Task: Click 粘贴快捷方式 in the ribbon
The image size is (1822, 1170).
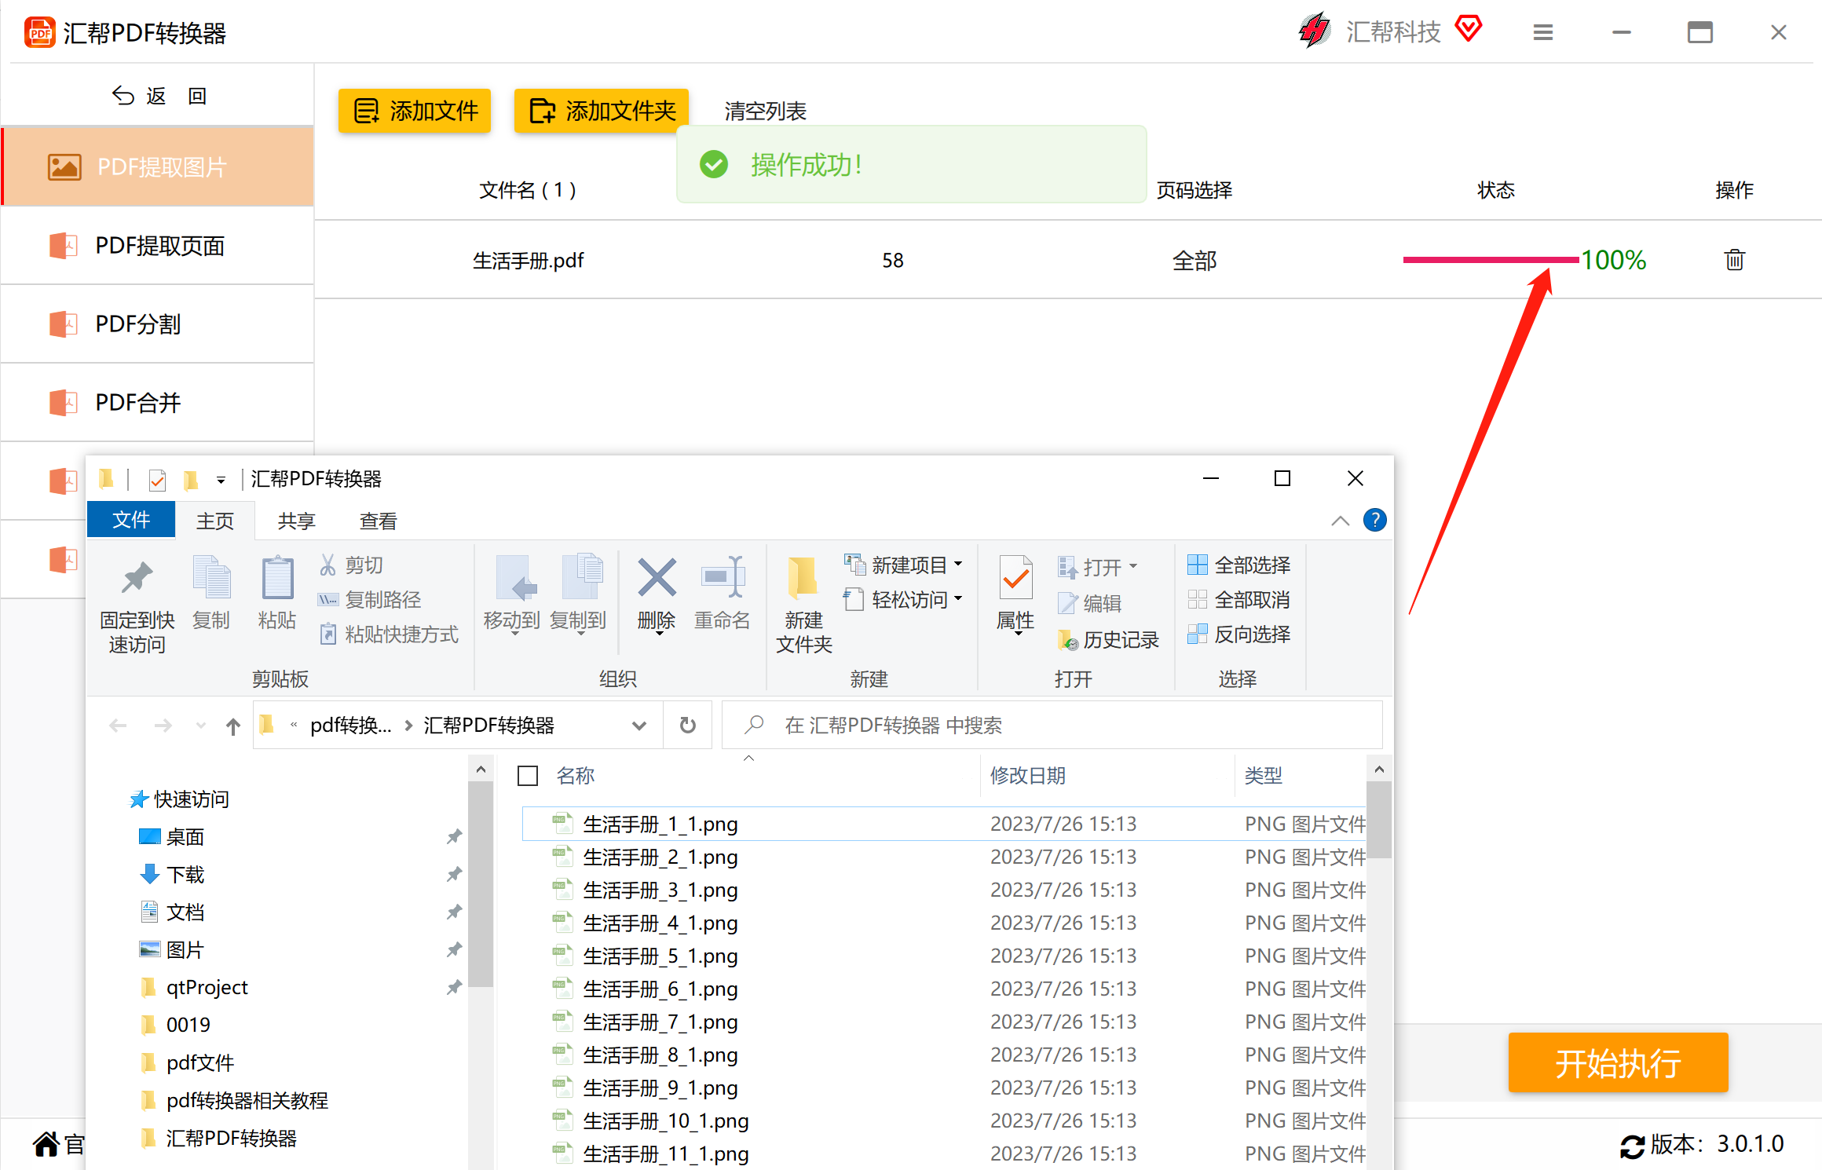Action: (388, 634)
